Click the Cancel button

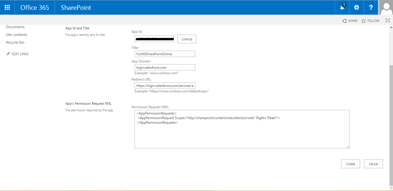tap(373, 164)
